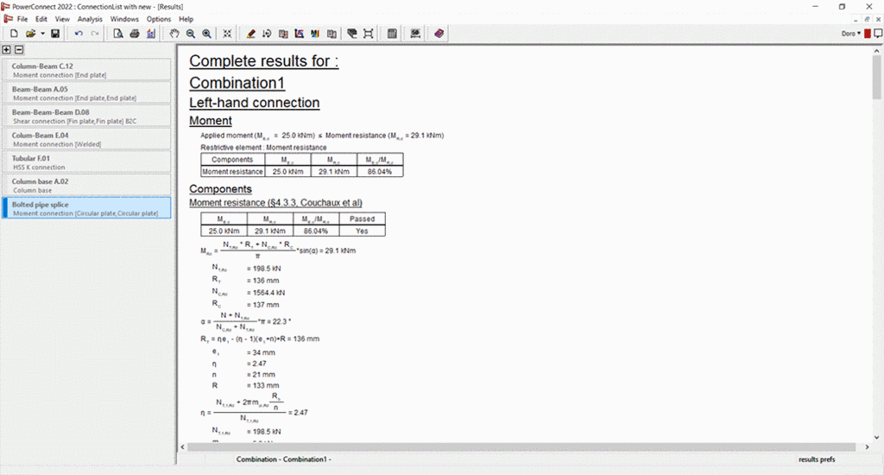Open the purple library book icon
Viewport: 884px width, 475px height.
click(439, 34)
